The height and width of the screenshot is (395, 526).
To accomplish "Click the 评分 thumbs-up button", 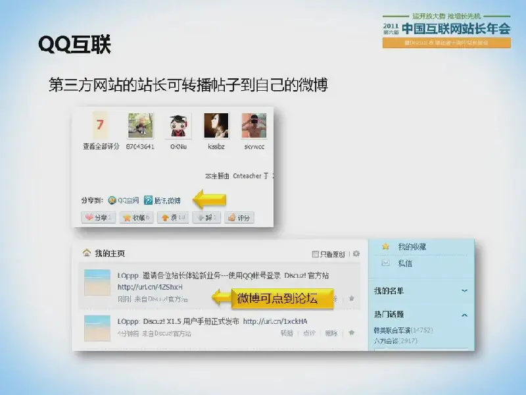I will 239,218.
